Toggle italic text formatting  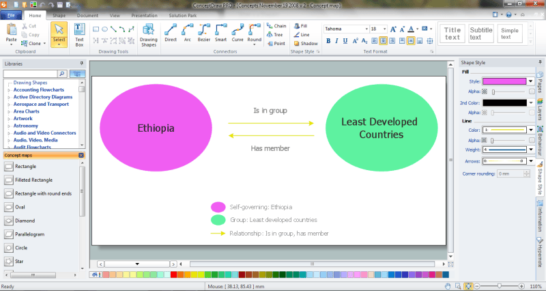336,41
